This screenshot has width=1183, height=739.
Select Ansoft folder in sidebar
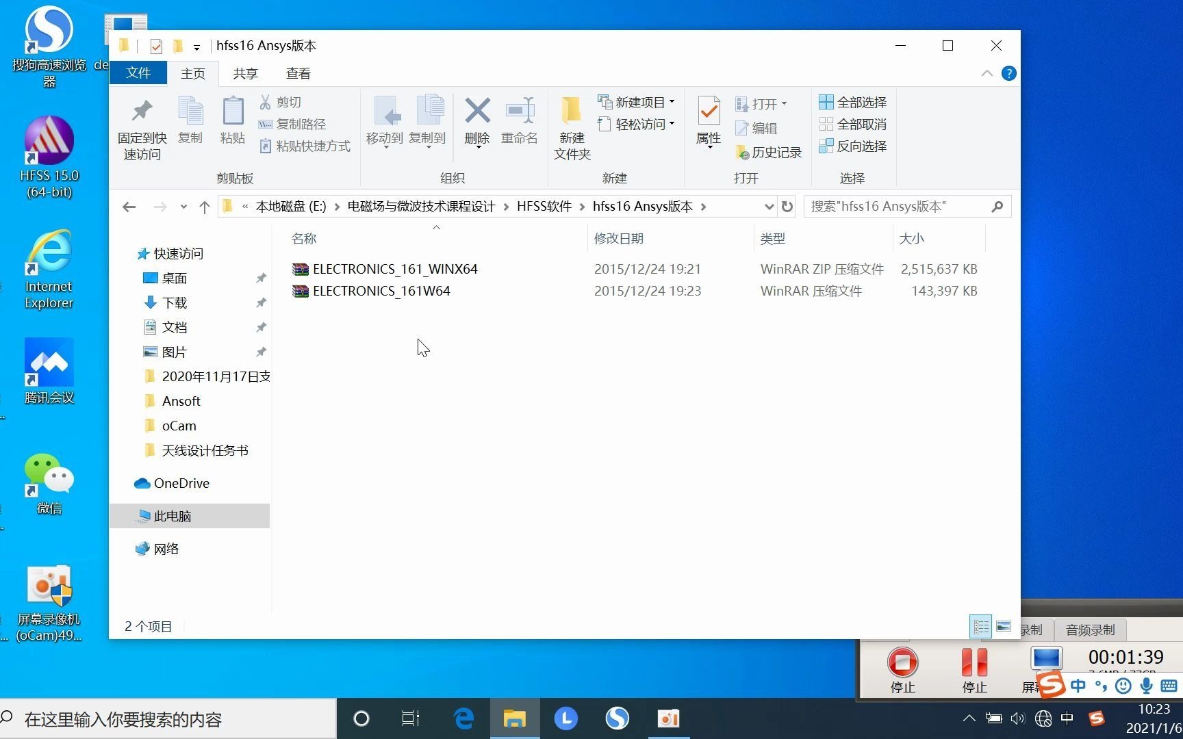click(181, 402)
